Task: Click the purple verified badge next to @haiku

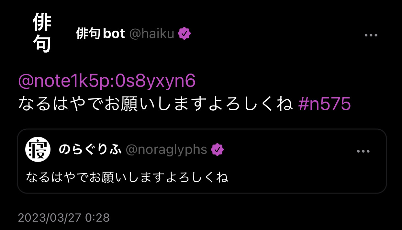Action: tap(184, 34)
